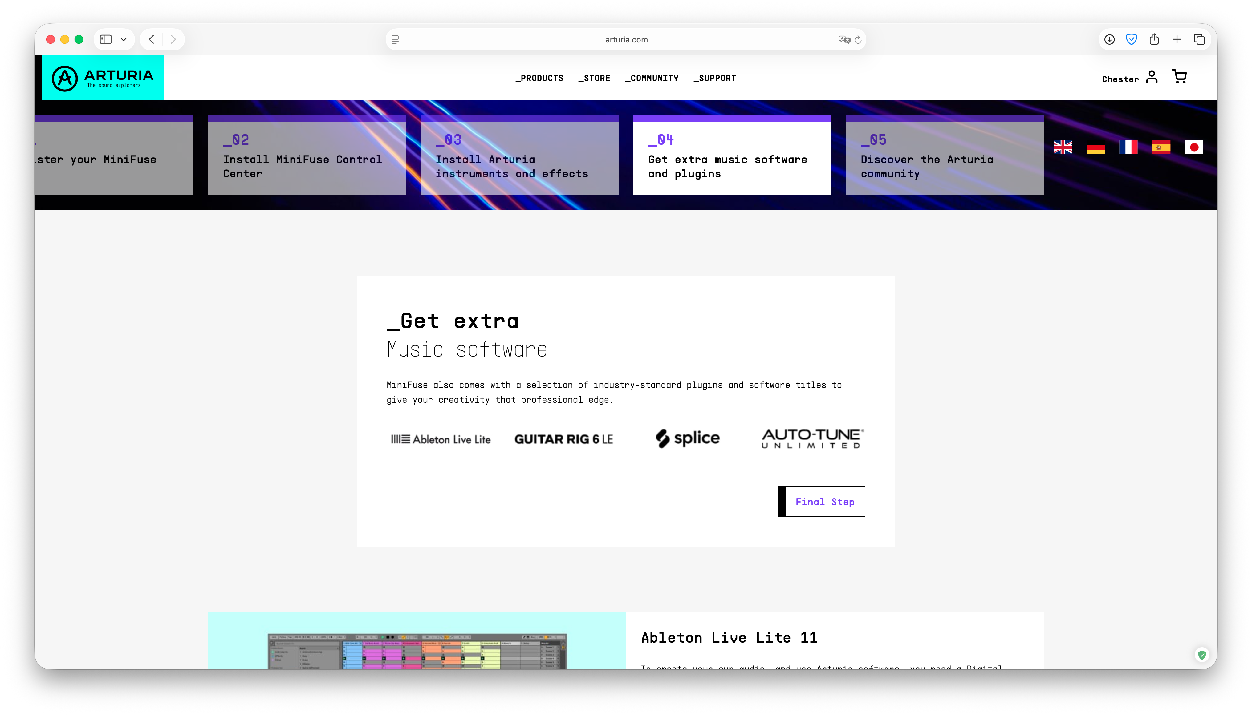Viewport: 1252px width, 715px height.
Task: Click the Music software subheading
Action: 467,349
